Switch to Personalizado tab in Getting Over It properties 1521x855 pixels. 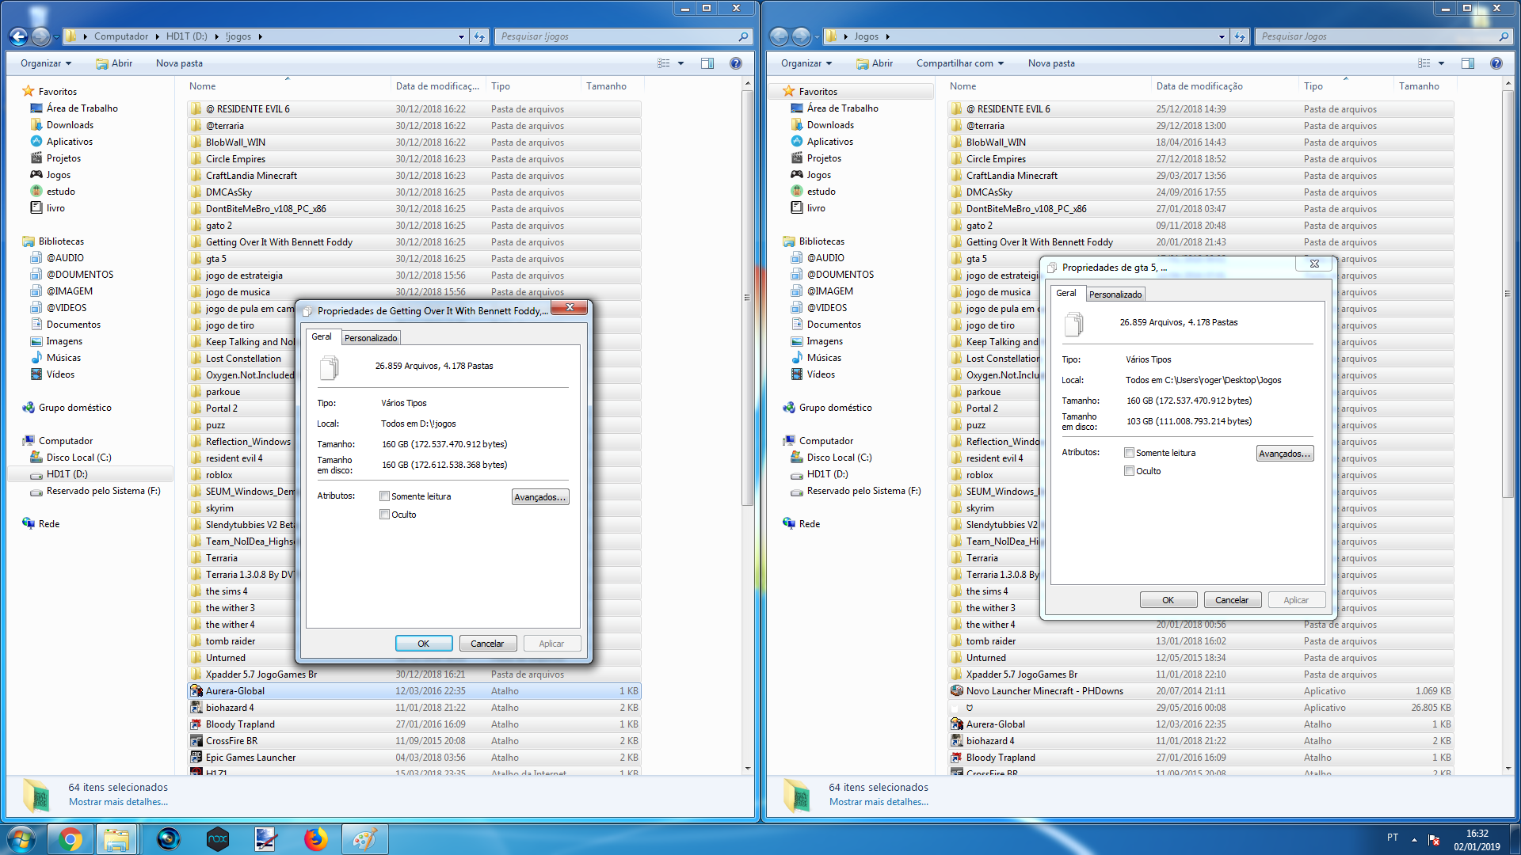371,338
